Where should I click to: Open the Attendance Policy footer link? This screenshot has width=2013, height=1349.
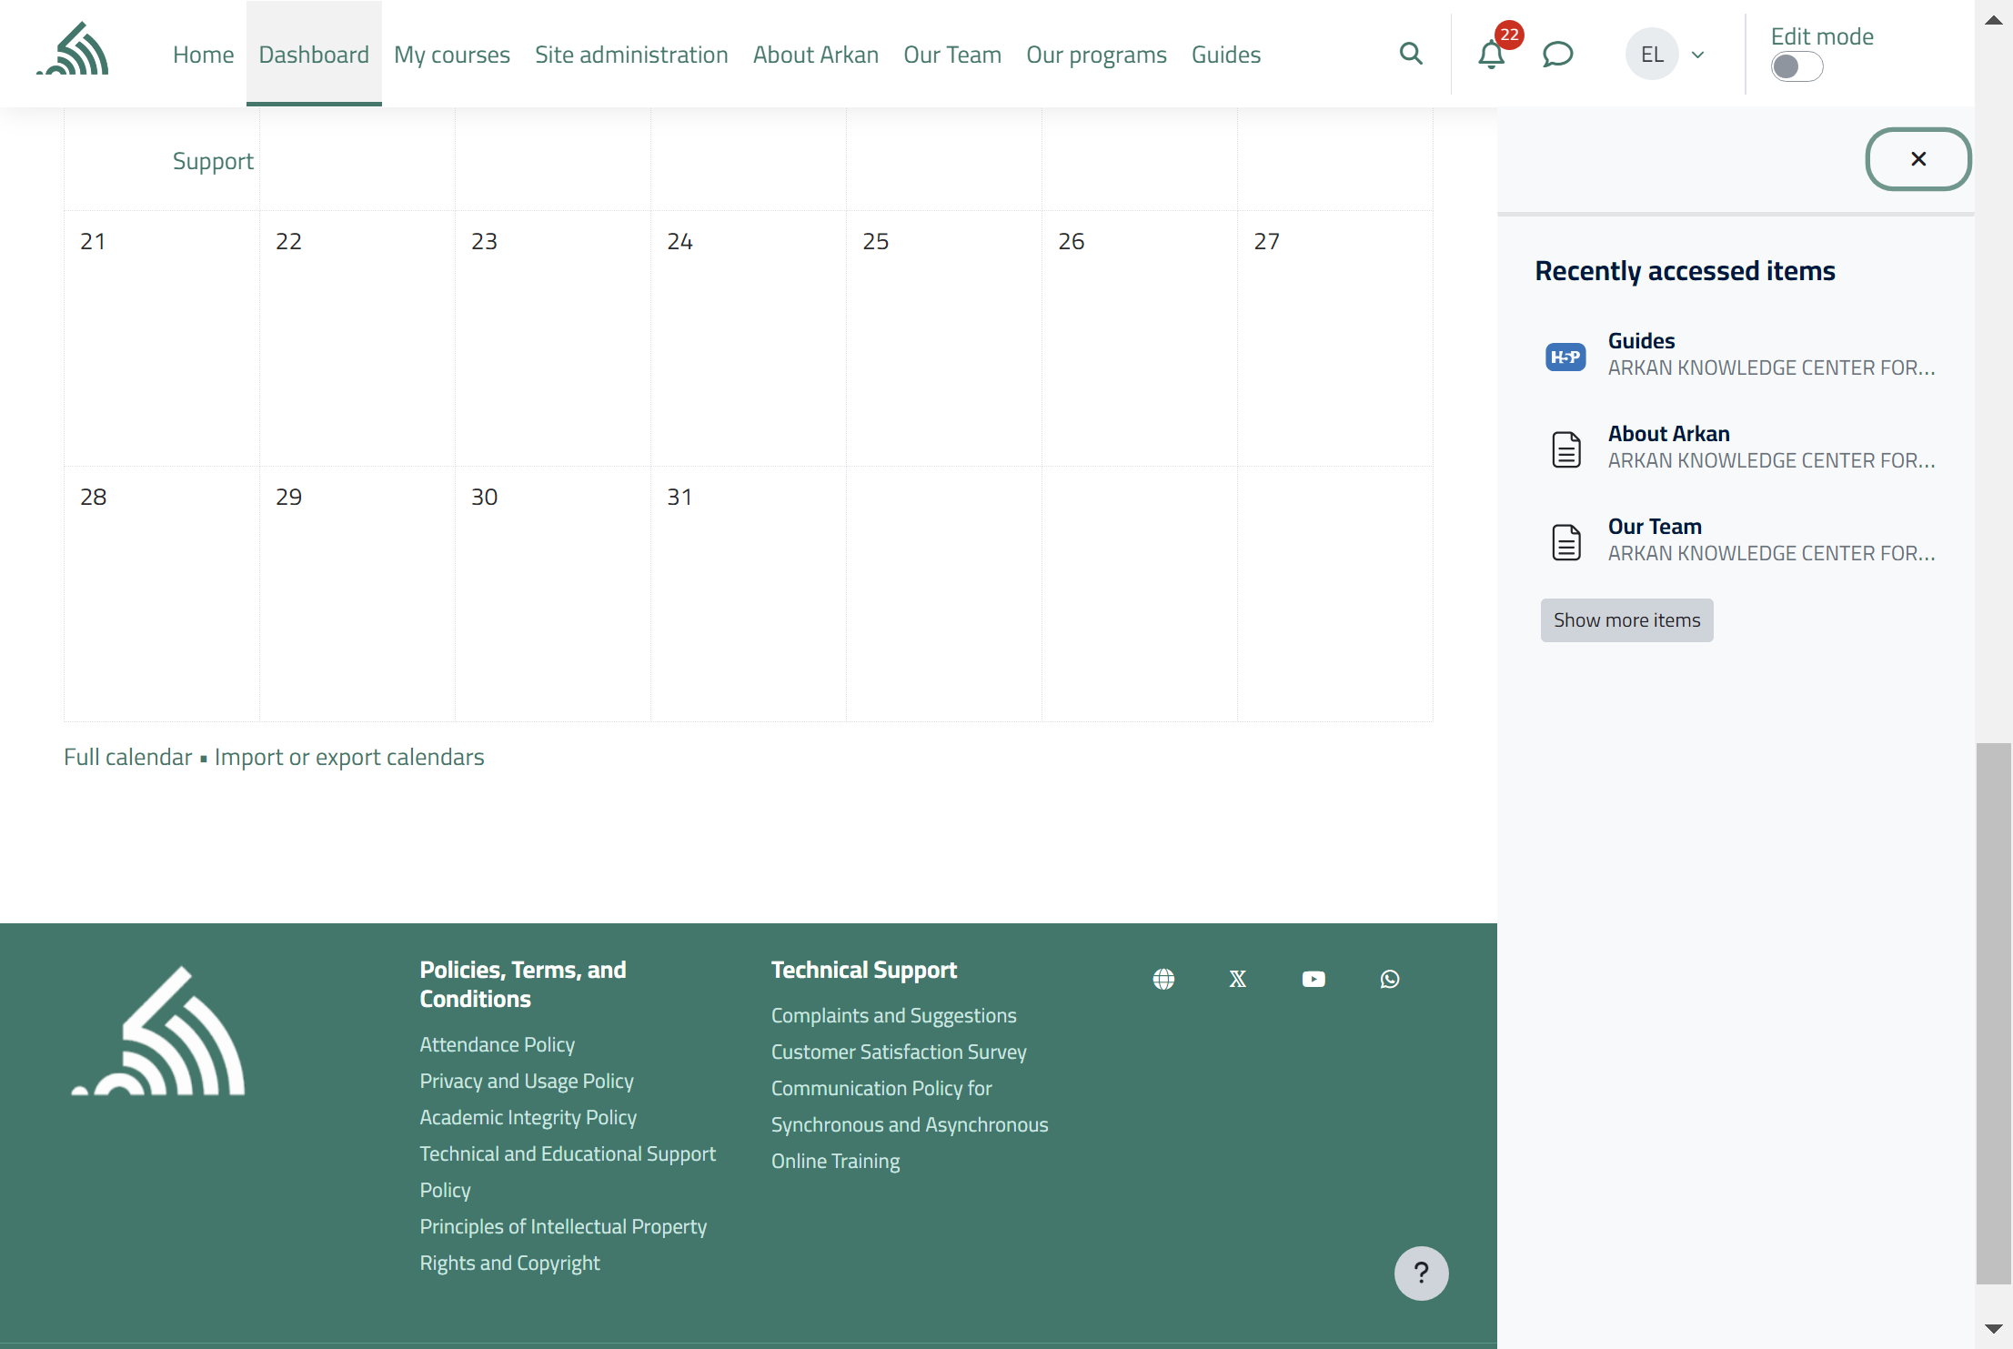click(x=498, y=1044)
